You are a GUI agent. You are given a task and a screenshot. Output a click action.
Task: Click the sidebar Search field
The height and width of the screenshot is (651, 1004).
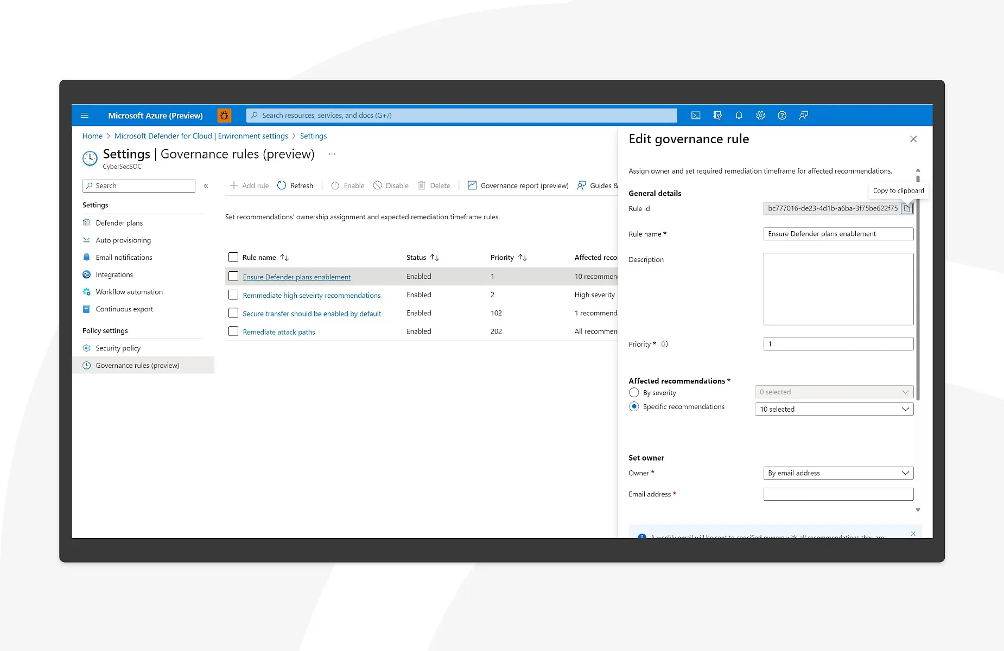[139, 186]
